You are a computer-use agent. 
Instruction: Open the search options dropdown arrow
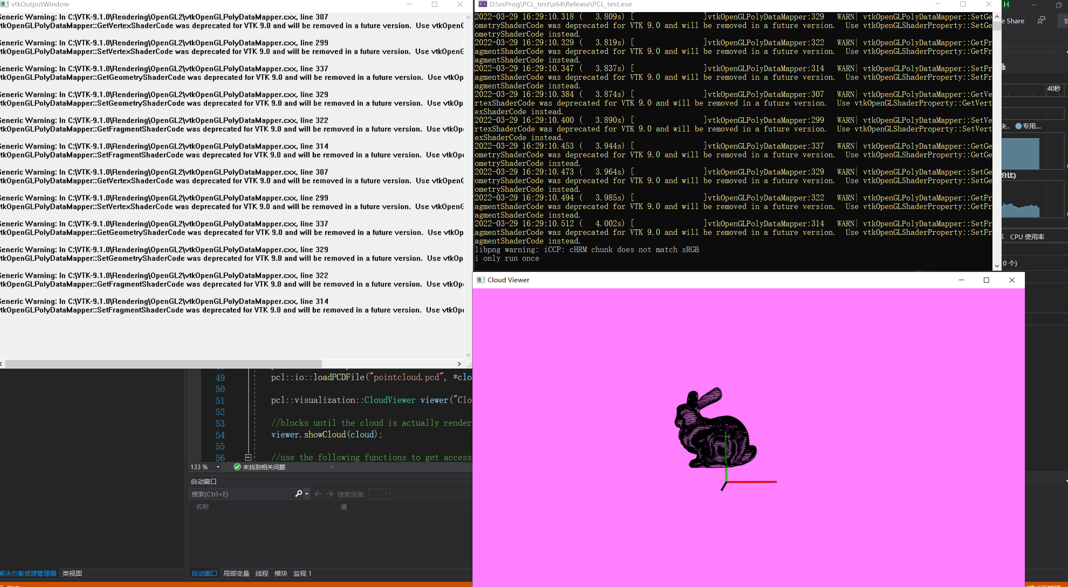[x=307, y=494]
